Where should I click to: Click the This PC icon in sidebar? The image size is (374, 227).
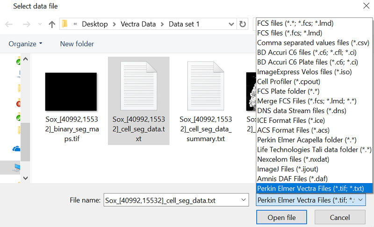[x=16, y=167]
